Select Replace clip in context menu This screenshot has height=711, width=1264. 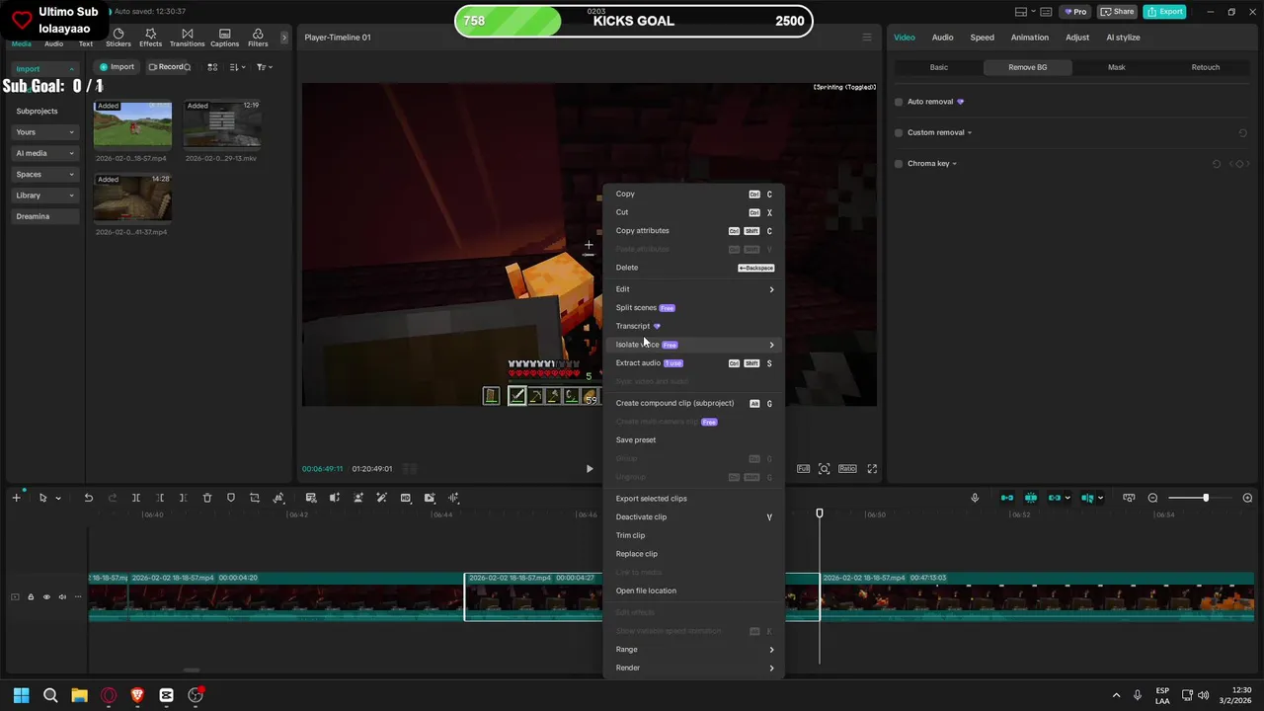pyautogui.click(x=694, y=554)
